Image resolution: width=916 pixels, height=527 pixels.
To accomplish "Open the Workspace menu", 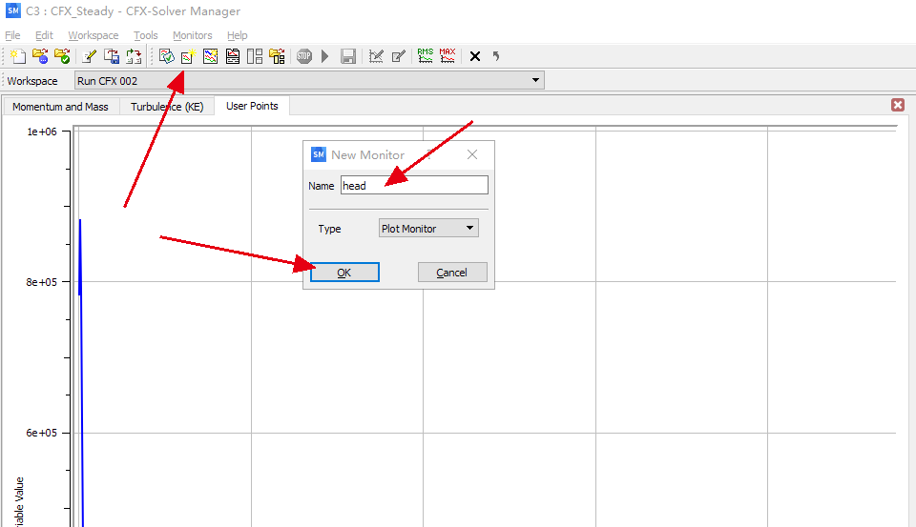I will coord(93,35).
